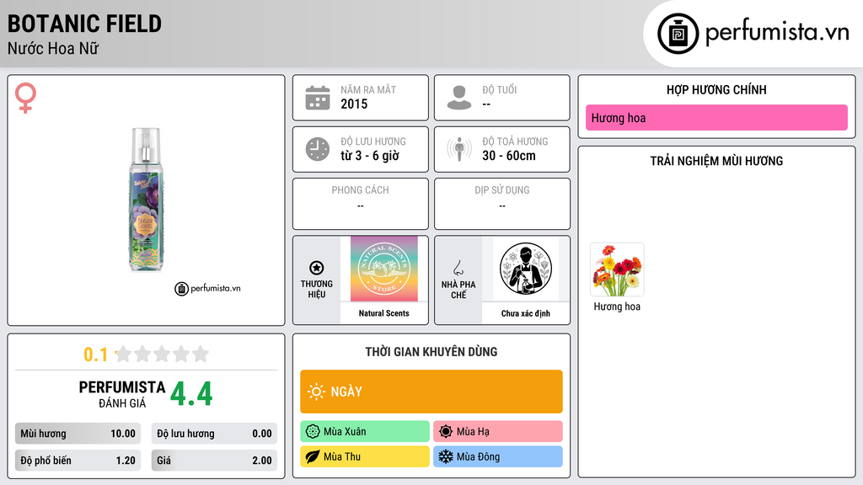Open the Hương hoa flower bouquet thumbnail

coord(617,269)
